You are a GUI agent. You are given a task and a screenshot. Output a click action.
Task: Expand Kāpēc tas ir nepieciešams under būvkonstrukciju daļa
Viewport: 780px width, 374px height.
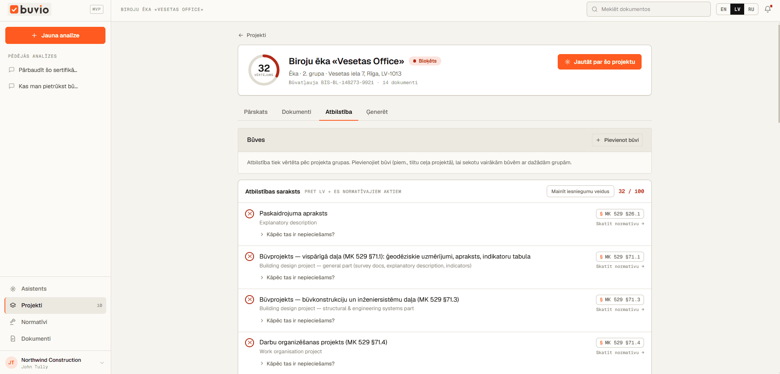(297, 321)
